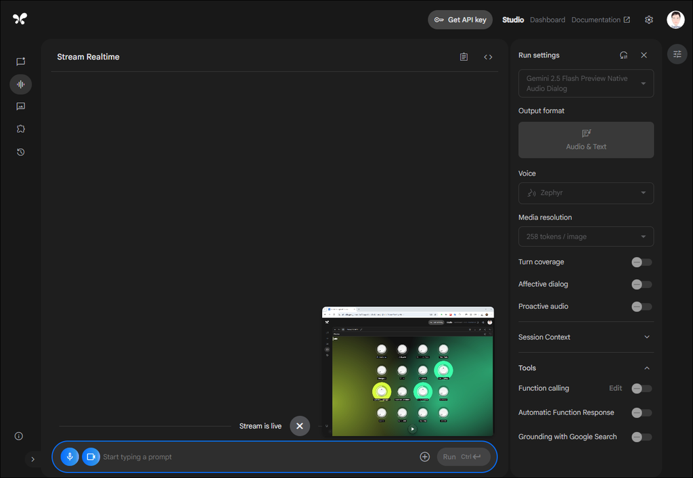Toggle the Automatic Function Response switch
Viewport: 693px width, 478px height.
point(642,412)
